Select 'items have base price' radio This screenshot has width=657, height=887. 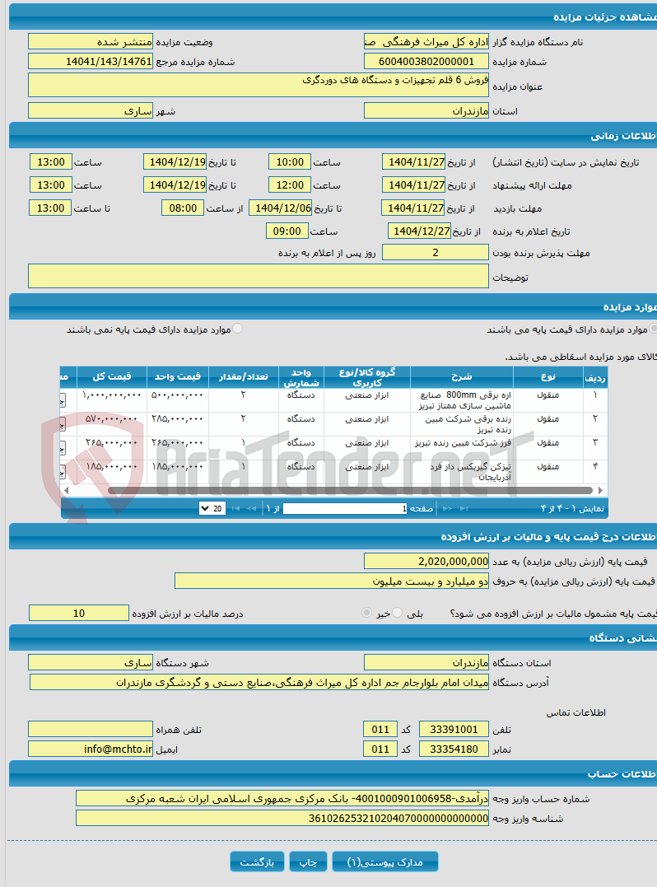pos(654,329)
